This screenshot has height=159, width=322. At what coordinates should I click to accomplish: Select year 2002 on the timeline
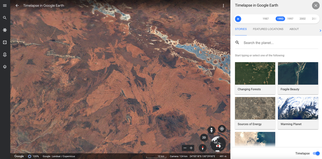pos(303,19)
